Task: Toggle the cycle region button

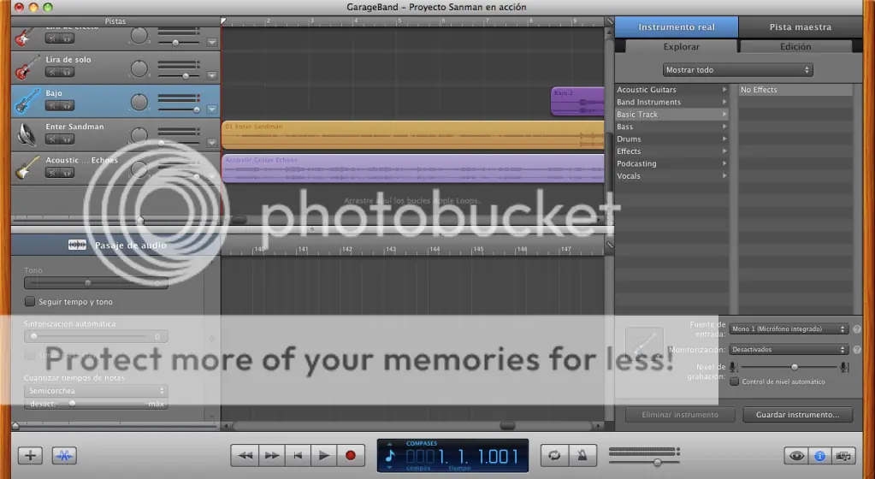Action: pos(554,456)
